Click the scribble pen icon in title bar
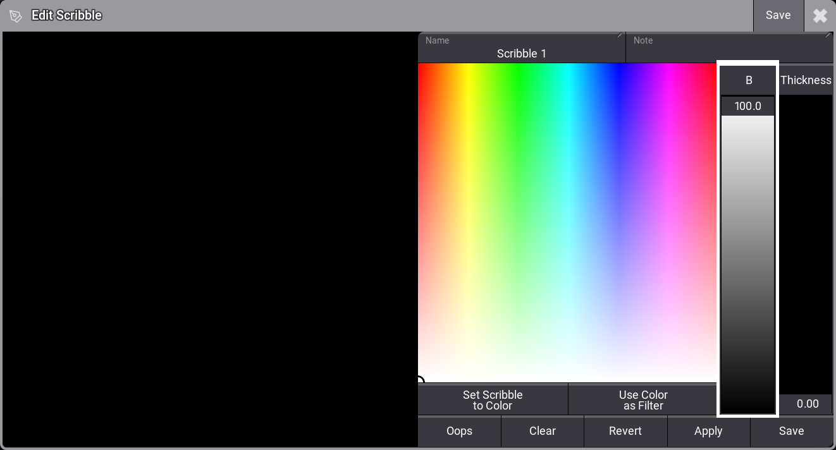The width and height of the screenshot is (836, 450). 16,16
